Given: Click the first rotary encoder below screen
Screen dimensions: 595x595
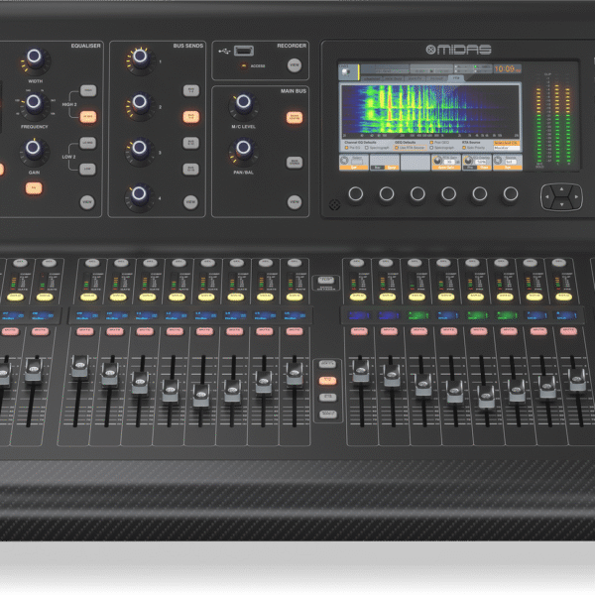Looking at the screenshot, I should [x=356, y=194].
